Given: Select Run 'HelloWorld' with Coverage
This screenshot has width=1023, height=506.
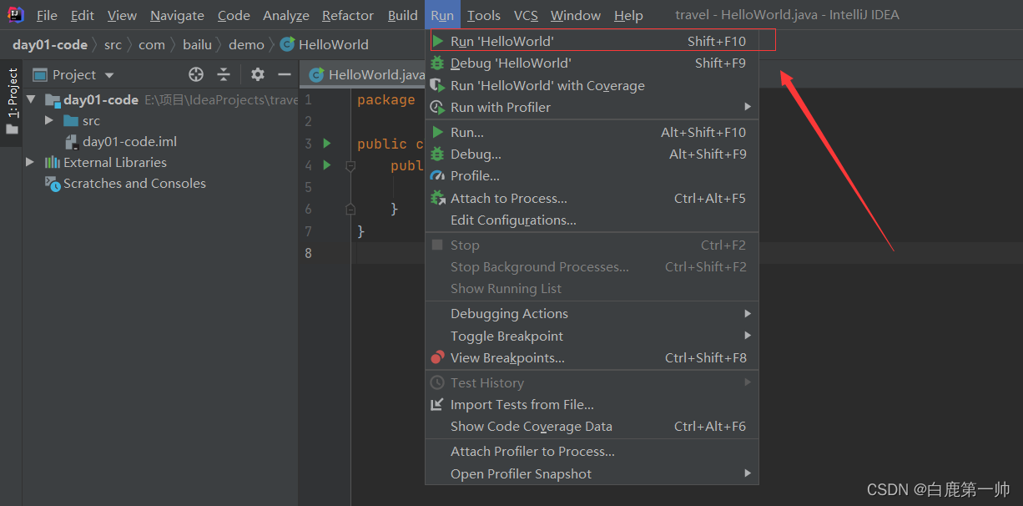Looking at the screenshot, I should click(592, 85).
